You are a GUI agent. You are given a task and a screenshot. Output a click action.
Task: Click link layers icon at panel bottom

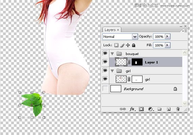click(123, 109)
